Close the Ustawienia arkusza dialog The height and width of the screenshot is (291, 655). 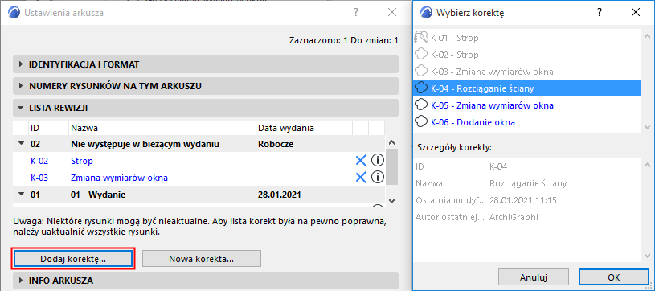pos(392,13)
